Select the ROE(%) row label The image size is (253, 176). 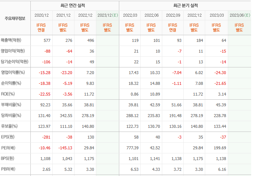[8, 94]
